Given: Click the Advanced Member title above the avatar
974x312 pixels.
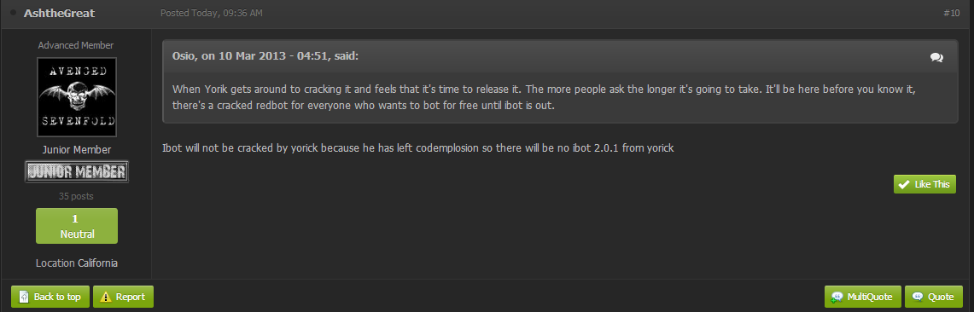Looking at the screenshot, I should (x=76, y=45).
